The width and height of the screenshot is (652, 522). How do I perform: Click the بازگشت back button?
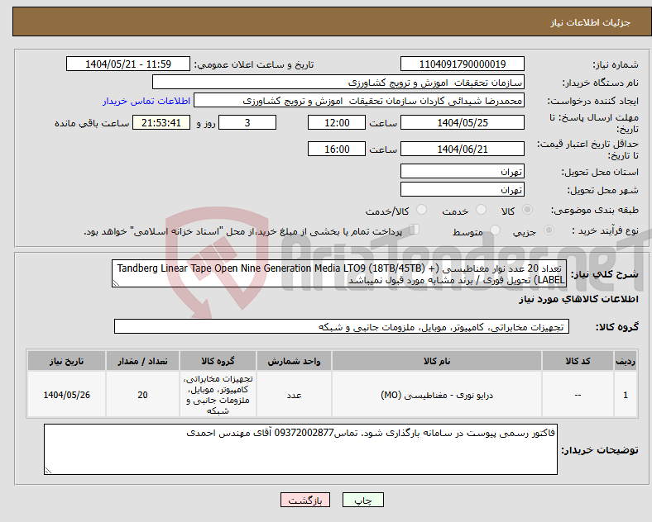pyautogui.click(x=305, y=501)
